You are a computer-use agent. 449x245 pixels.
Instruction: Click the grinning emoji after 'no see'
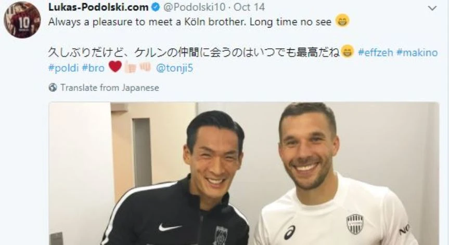click(342, 21)
